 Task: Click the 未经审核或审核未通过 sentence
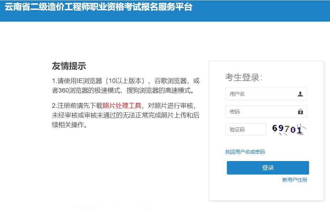pos(89,116)
